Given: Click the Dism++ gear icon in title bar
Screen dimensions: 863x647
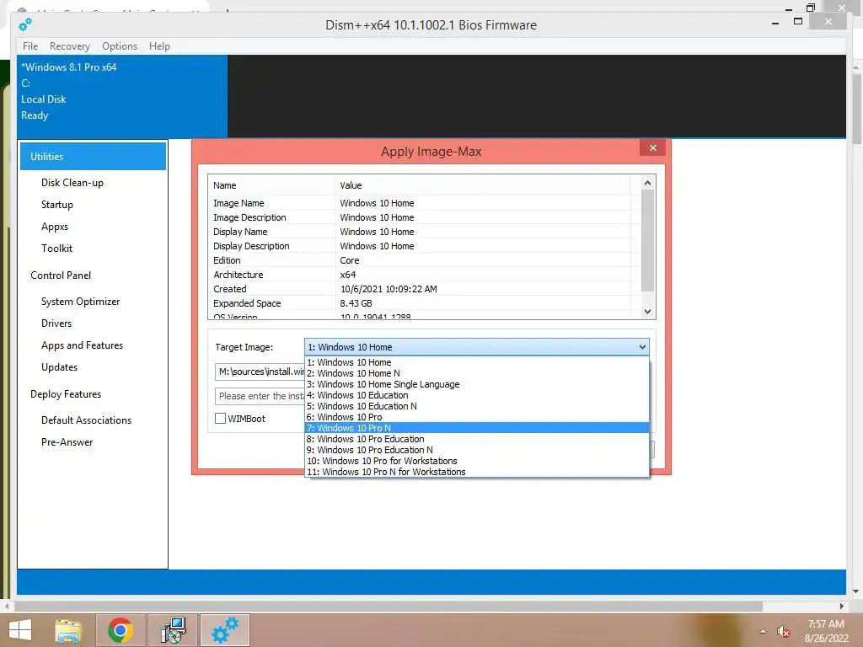Looking at the screenshot, I should coord(24,24).
